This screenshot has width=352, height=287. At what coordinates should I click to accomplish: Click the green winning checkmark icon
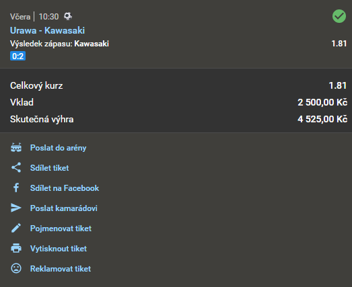(339, 16)
